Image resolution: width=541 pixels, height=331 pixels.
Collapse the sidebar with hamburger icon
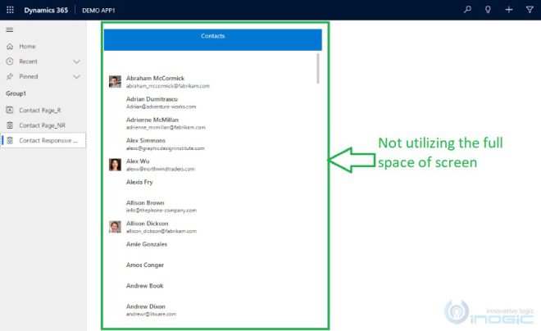tap(9, 29)
